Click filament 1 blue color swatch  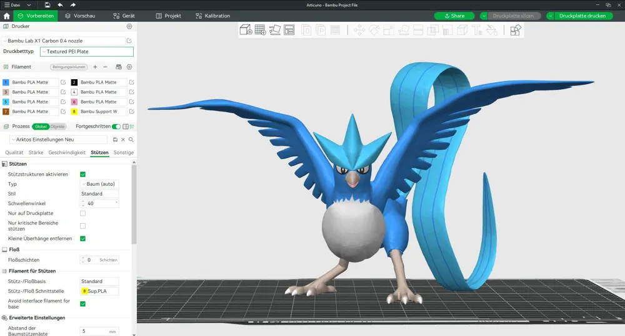tap(6, 82)
